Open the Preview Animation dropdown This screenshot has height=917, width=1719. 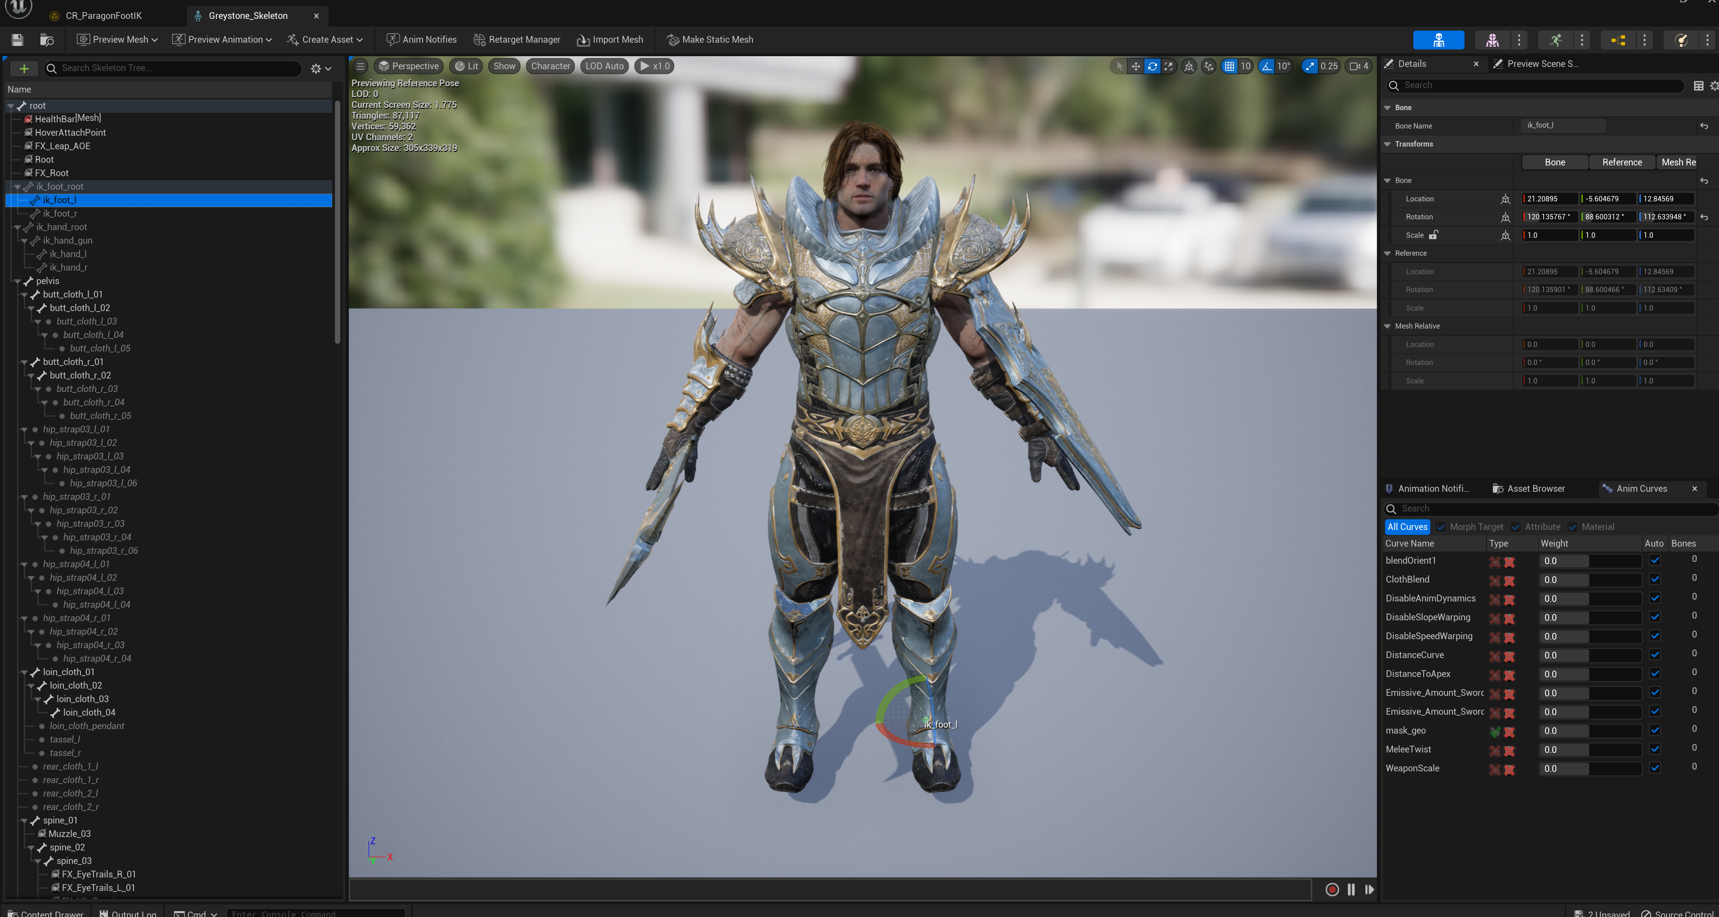tap(222, 40)
